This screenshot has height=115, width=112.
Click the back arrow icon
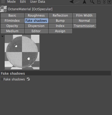click(x=71, y=2)
